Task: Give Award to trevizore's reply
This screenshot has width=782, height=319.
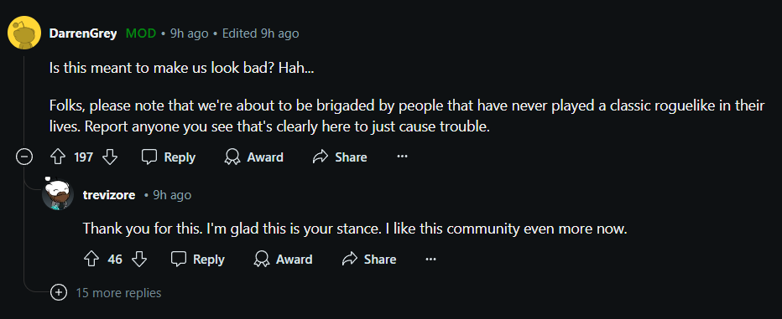Action: [x=283, y=260]
